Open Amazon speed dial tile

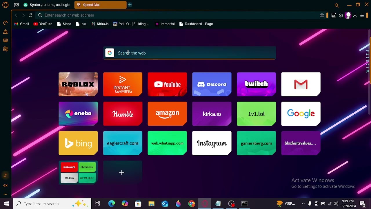click(167, 114)
